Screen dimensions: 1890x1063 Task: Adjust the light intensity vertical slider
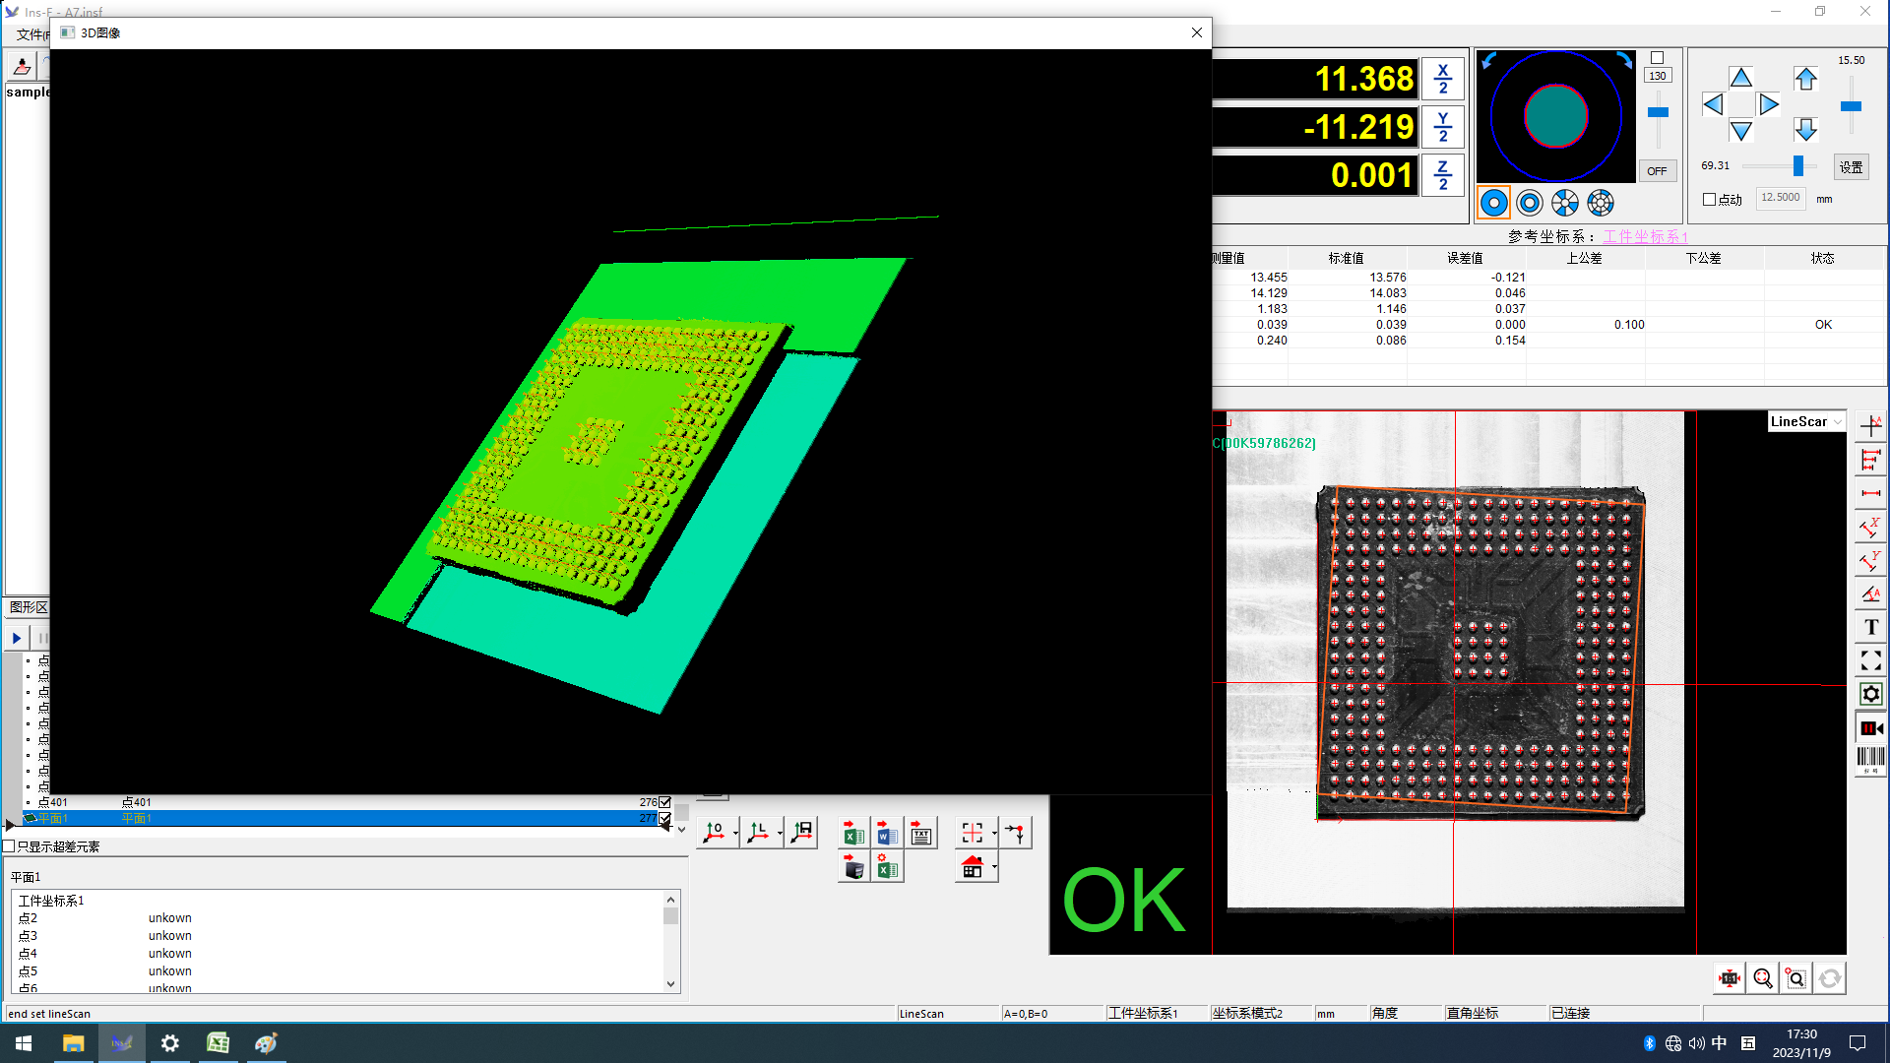[x=1658, y=113]
